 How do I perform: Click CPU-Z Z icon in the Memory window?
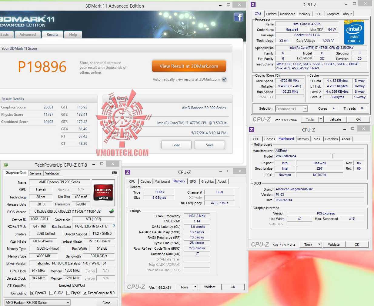pyautogui.click(x=128, y=172)
